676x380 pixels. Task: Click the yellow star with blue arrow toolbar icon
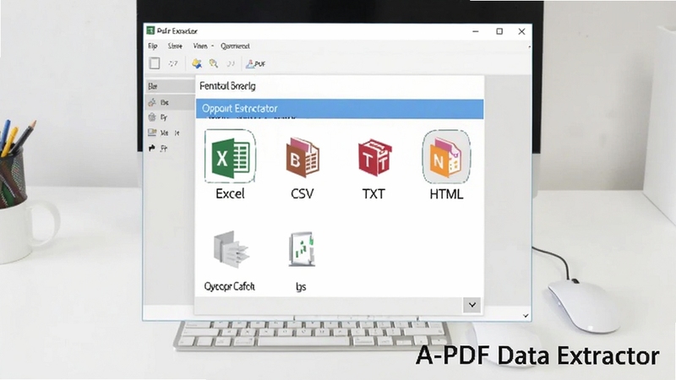coord(197,64)
